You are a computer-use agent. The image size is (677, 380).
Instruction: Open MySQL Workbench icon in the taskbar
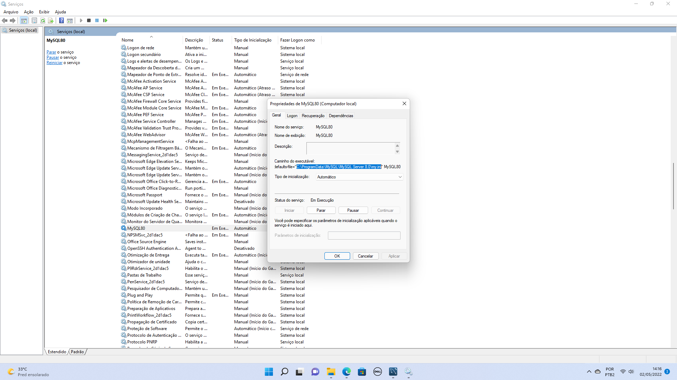coord(393,372)
